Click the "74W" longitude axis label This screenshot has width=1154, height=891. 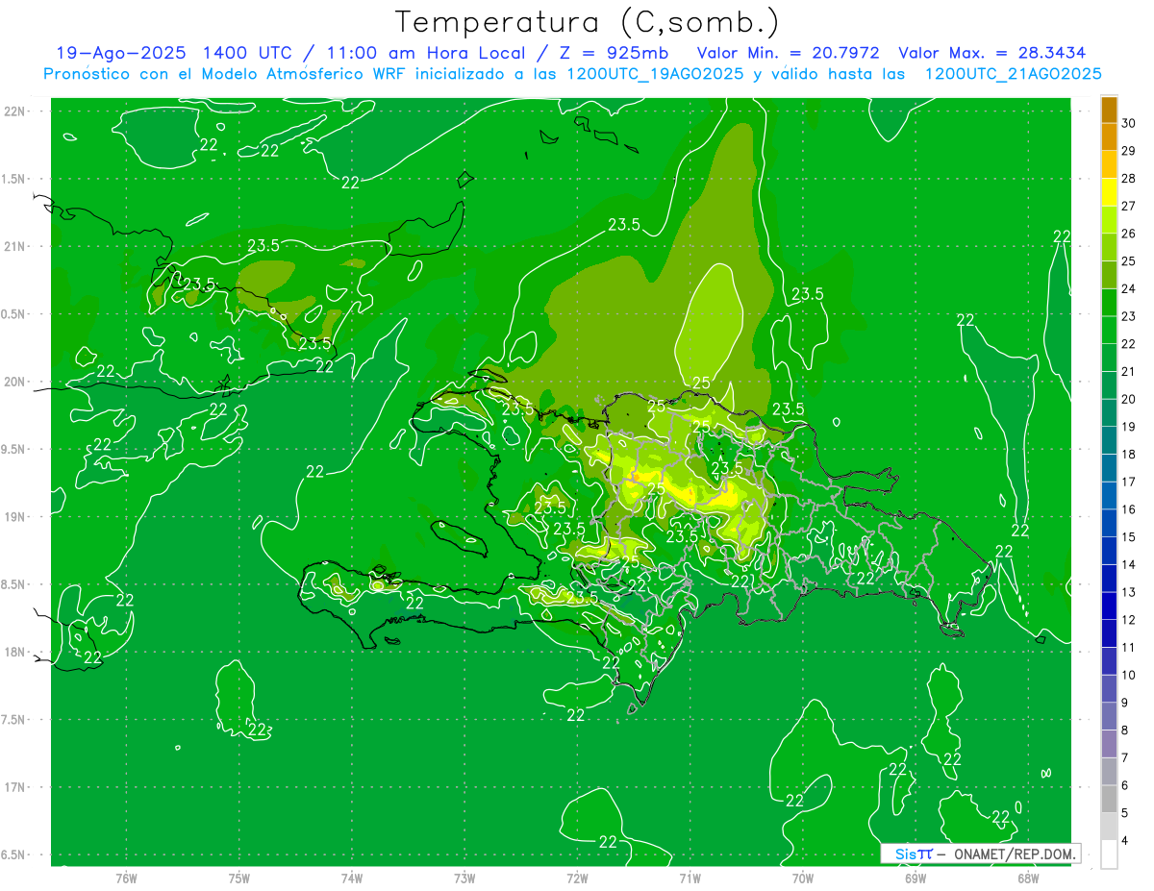[x=351, y=879]
